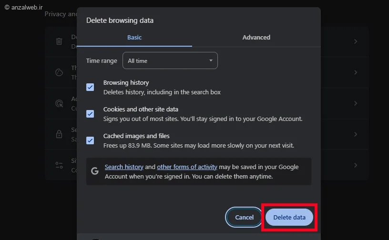389x240 pixels.
Task: Uncheck Cached images and files checkbox
Action: [x=90, y=140]
